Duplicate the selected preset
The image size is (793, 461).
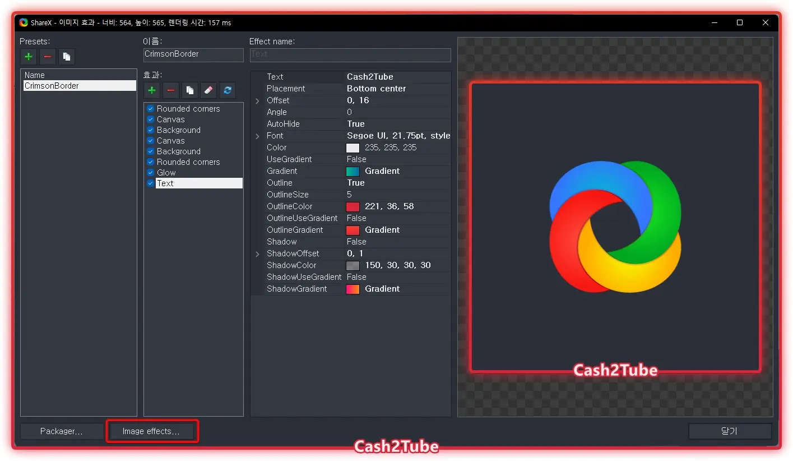pos(67,57)
